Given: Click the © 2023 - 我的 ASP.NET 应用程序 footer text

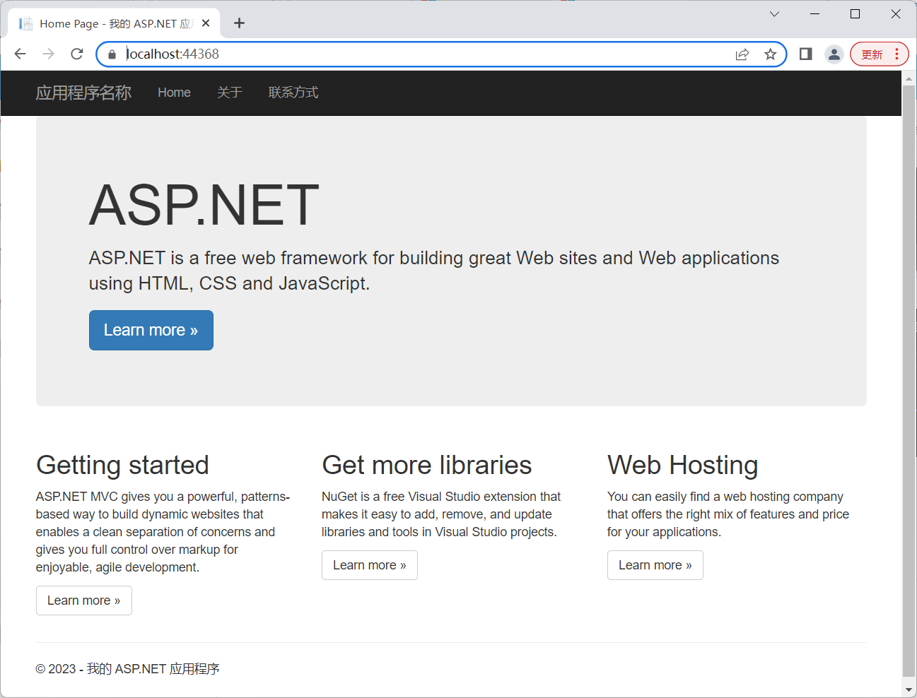Looking at the screenshot, I should (x=128, y=668).
